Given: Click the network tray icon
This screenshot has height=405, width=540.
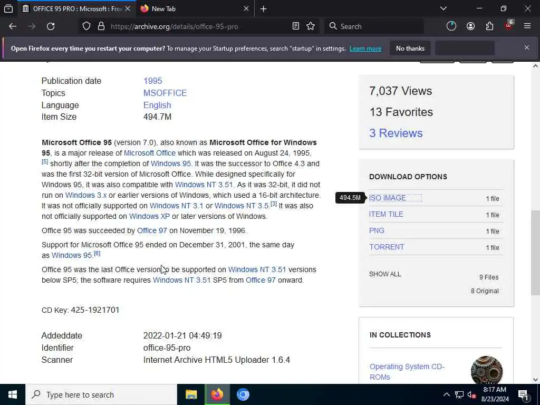Looking at the screenshot, I should pyautogui.click(x=459, y=394).
